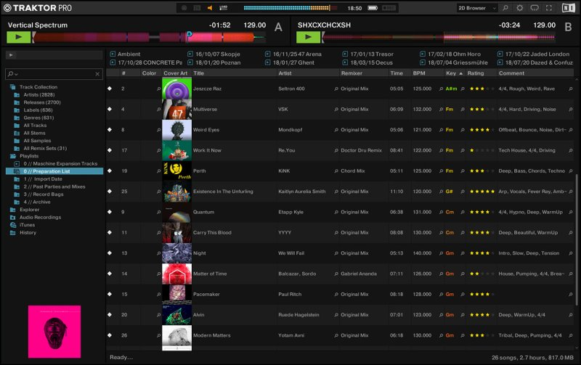Image resolution: width=581 pixels, height=365 pixels.
Task: Clear the browser search field with X
Action: click(x=98, y=74)
